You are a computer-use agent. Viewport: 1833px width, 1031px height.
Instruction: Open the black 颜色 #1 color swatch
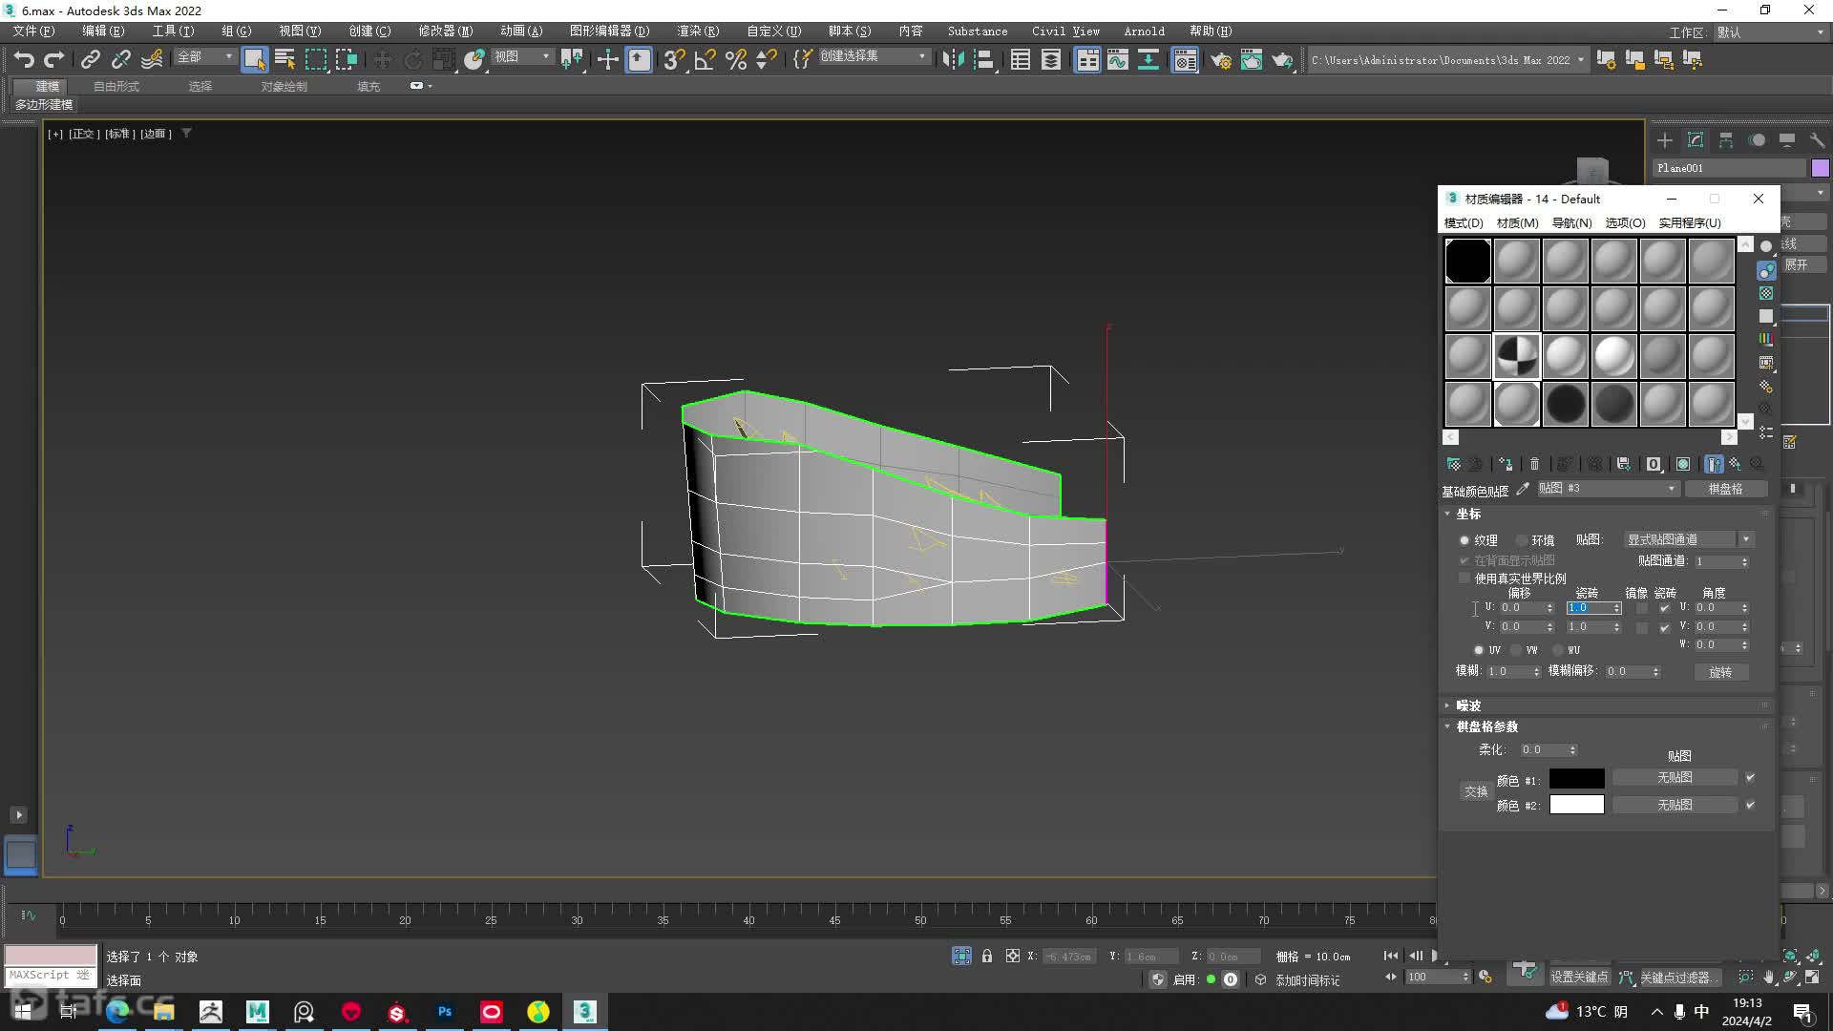[1576, 778]
